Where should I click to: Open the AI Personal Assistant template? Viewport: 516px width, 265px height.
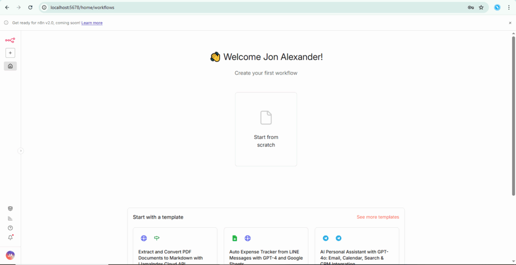tap(357, 246)
